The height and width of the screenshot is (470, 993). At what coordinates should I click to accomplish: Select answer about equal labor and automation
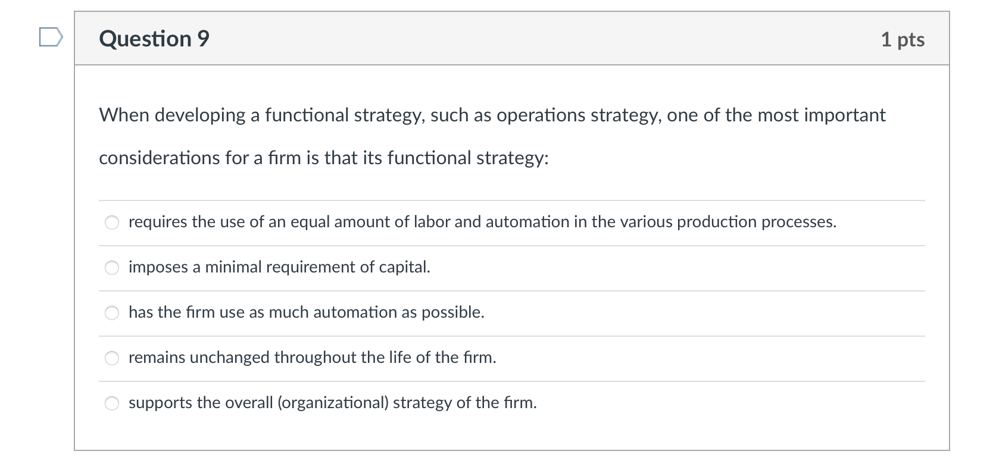(x=112, y=222)
